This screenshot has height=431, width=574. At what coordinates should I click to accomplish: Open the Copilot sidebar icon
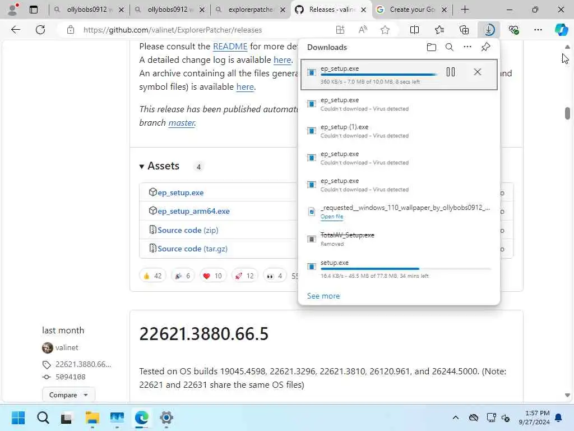pyautogui.click(x=561, y=30)
